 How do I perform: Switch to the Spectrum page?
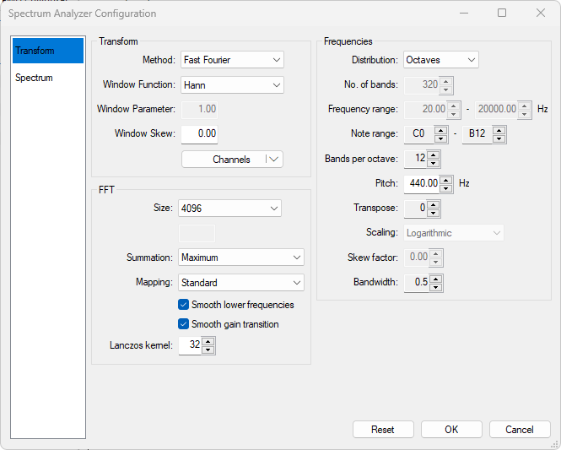coord(47,78)
